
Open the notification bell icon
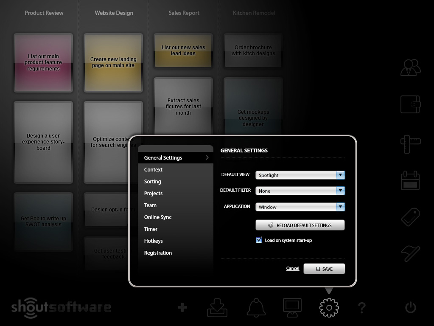(x=256, y=307)
